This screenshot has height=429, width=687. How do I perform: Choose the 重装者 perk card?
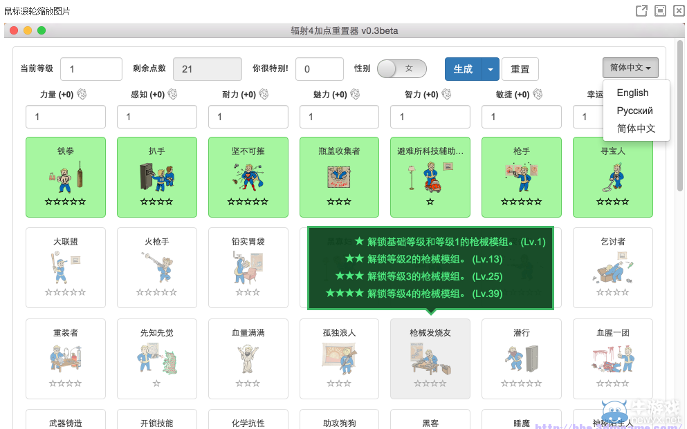tap(66, 359)
